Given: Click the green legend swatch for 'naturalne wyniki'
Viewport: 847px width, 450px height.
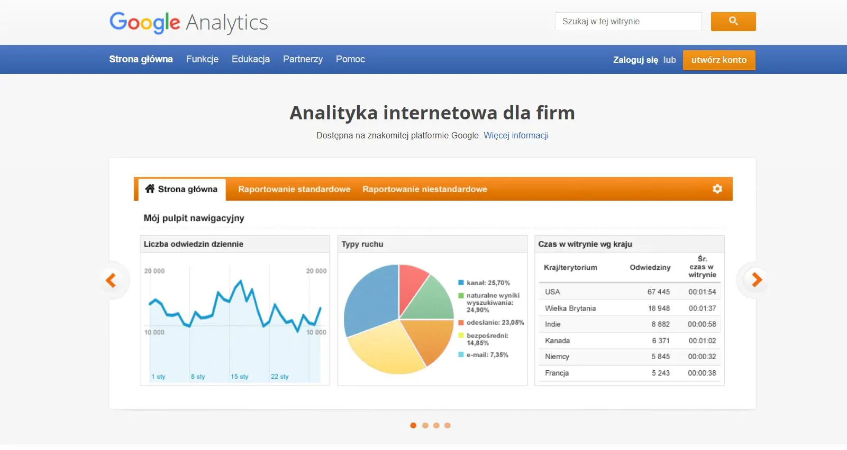Looking at the screenshot, I should click(x=461, y=295).
